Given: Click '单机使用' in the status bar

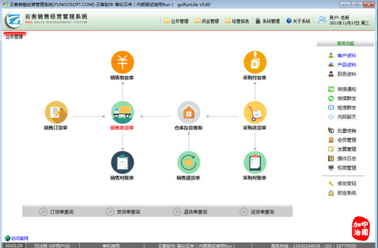Looking at the screenshot, I should coord(111,246).
